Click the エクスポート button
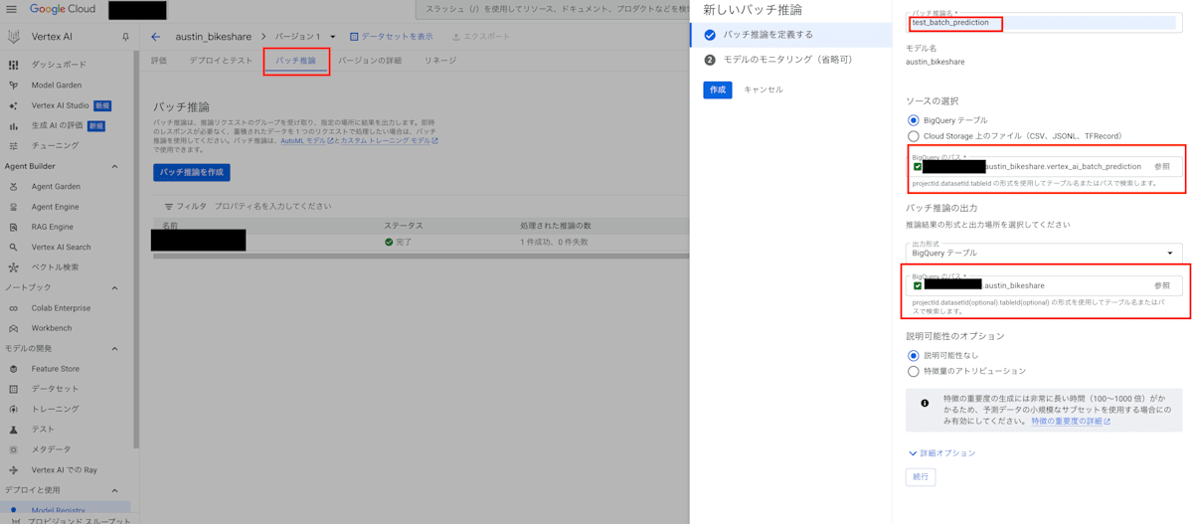Screen dimensions: 1193x524 point(480,37)
